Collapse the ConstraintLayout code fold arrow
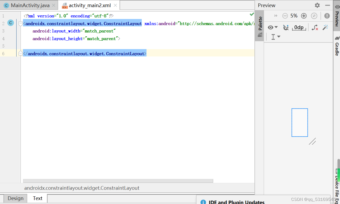 pos(20,23)
